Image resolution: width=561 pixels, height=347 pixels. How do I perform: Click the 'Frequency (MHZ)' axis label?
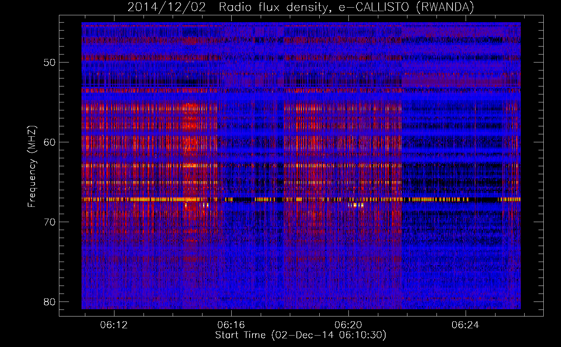(x=32, y=167)
